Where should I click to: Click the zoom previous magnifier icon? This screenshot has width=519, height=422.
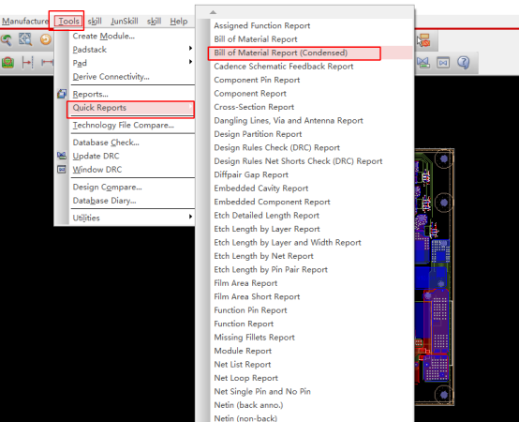coord(6,39)
